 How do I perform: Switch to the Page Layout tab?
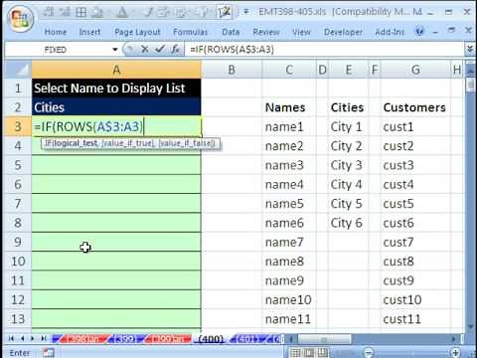pyautogui.click(x=137, y=32)
